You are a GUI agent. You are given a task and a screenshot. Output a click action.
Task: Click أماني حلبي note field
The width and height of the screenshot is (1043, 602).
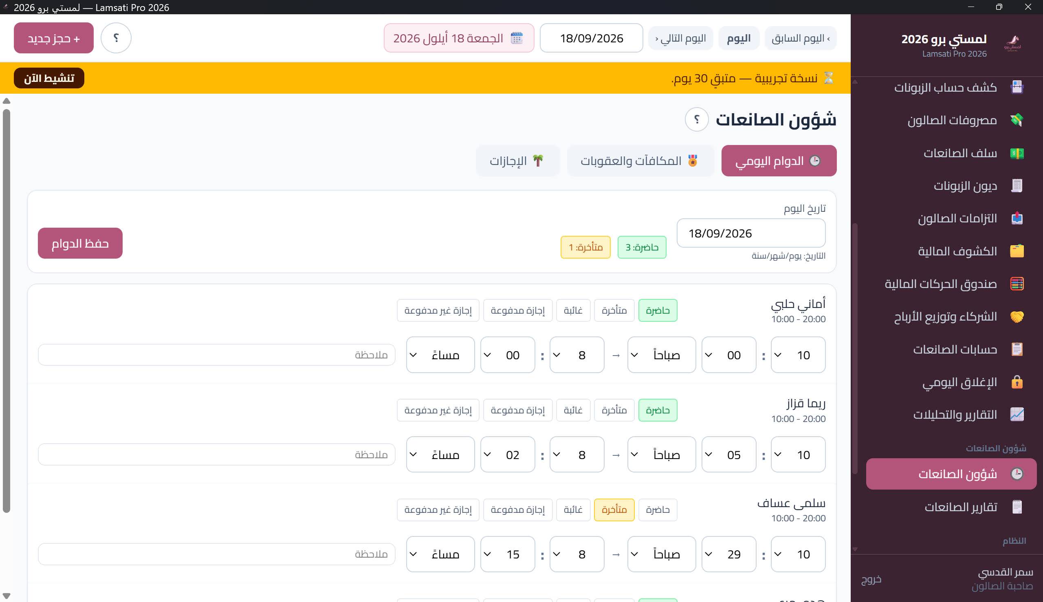click(x=217, y=355)
